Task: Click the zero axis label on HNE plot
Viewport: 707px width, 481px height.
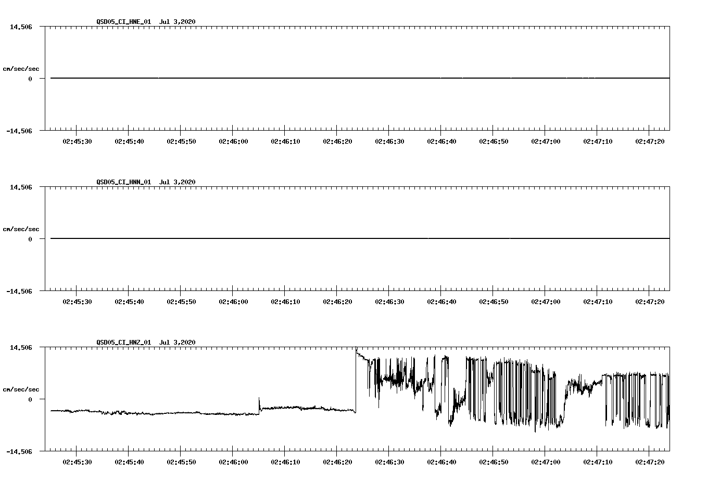Action: [30, 79]
